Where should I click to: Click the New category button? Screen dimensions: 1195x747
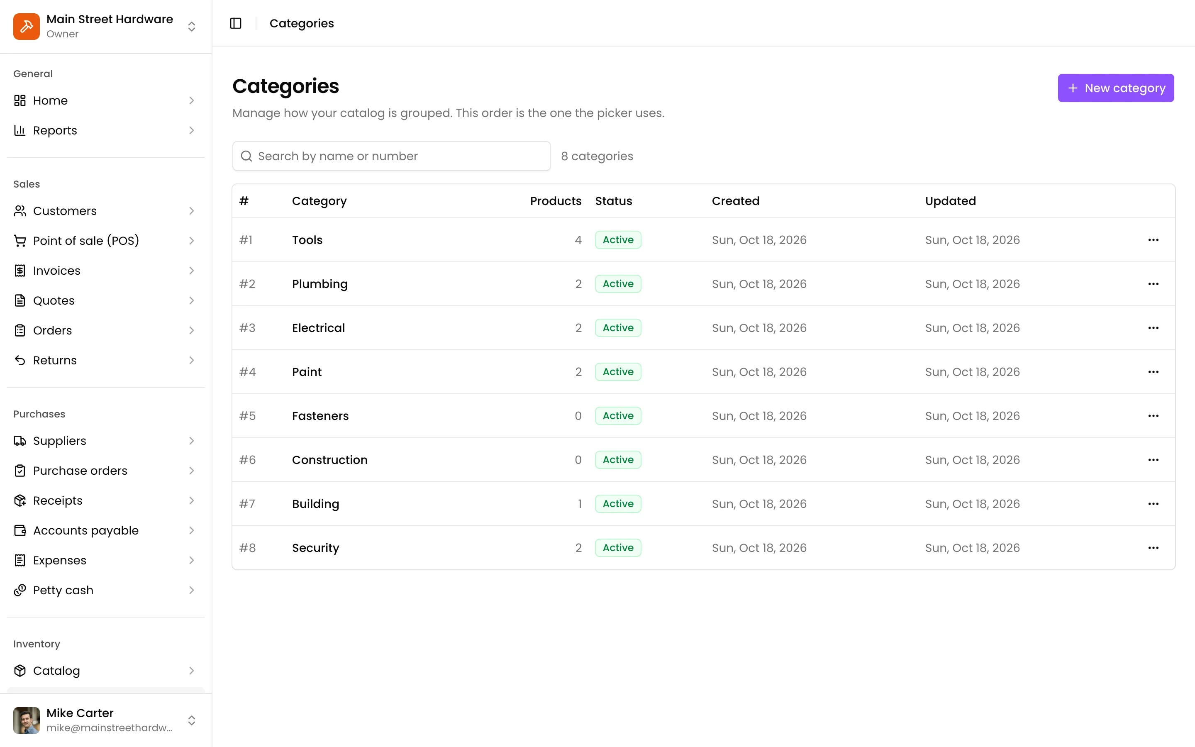click(1115, 88)
